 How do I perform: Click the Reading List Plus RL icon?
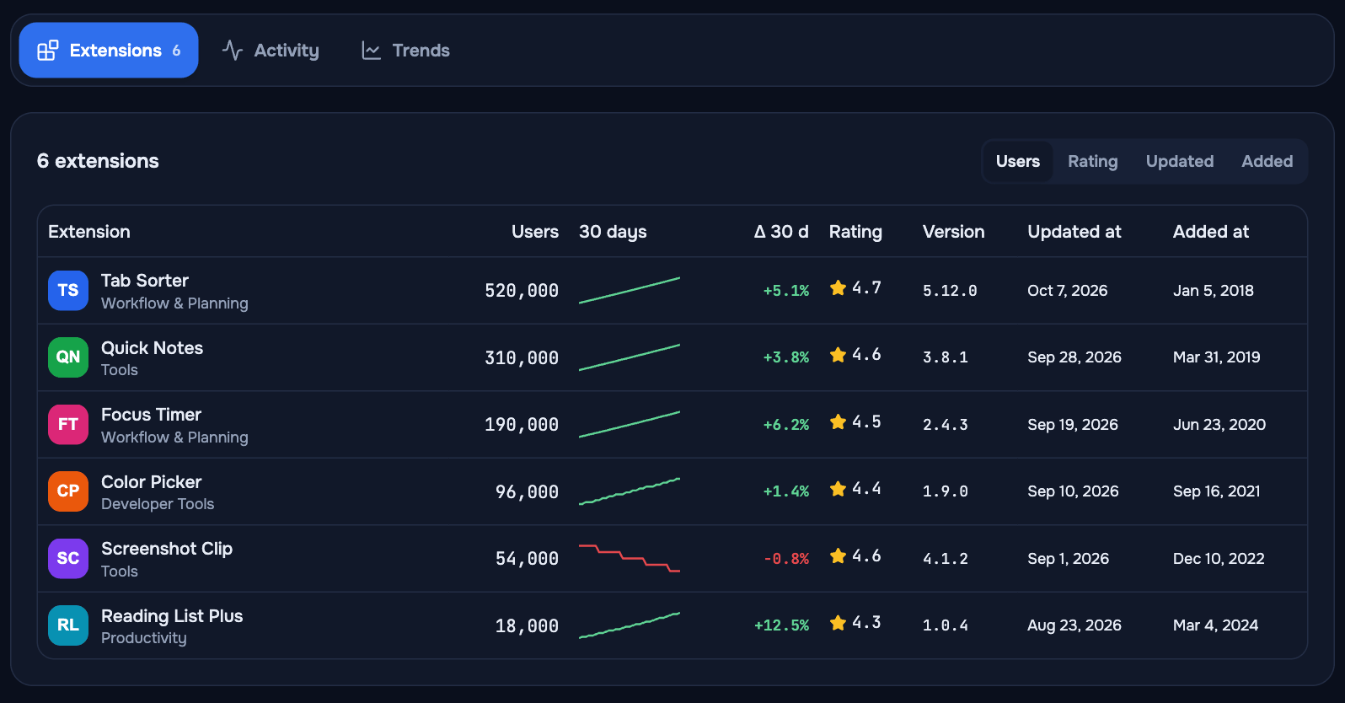click(68, 625)
